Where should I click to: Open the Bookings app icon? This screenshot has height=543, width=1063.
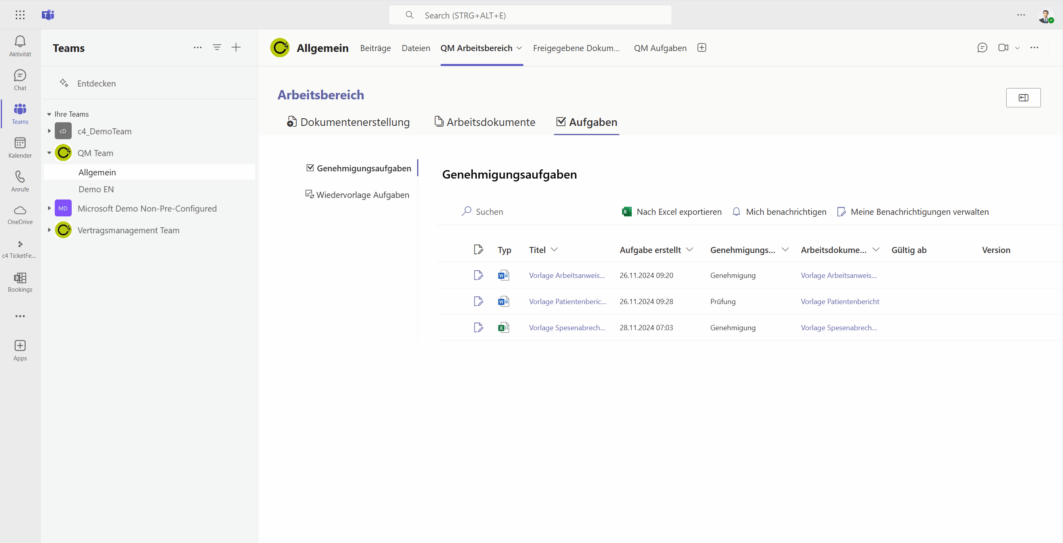[x=20, y=282]
